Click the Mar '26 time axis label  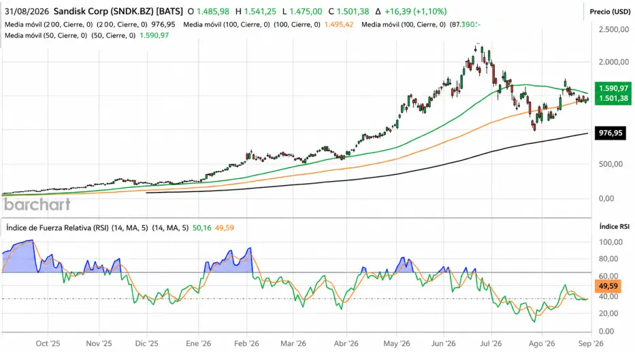pos(293,344)
